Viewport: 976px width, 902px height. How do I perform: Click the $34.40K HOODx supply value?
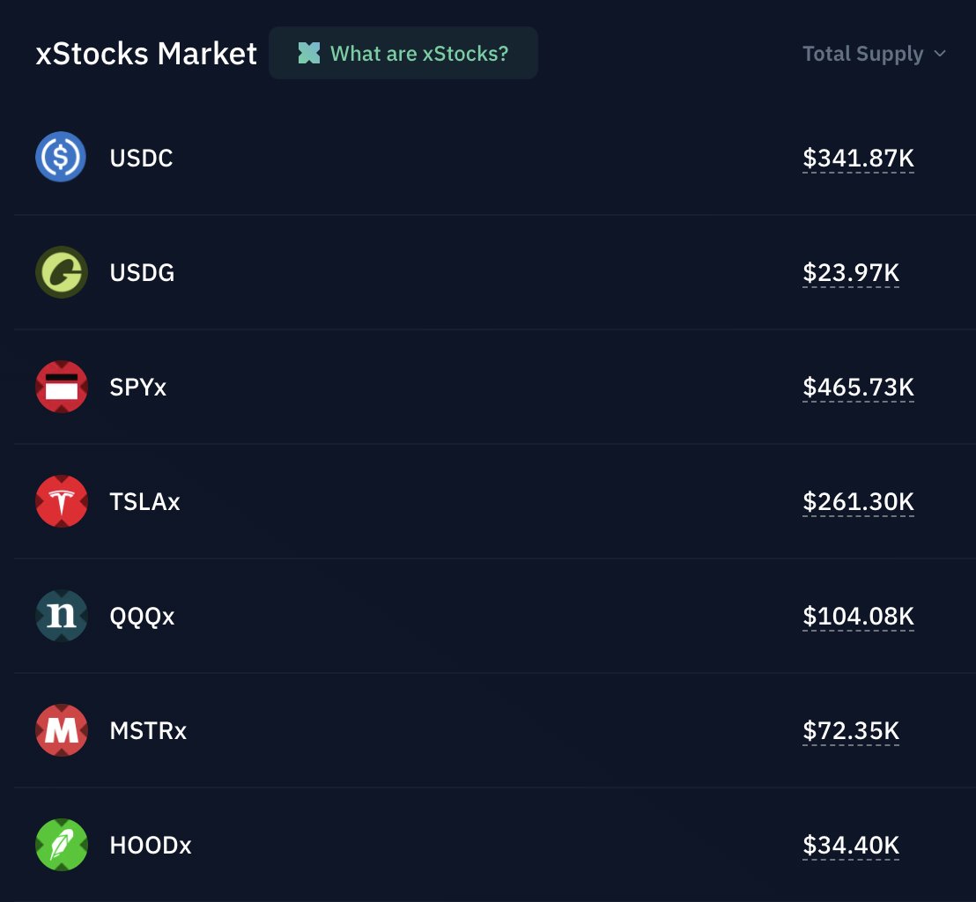pyautogui.click(x=851, y=846)
